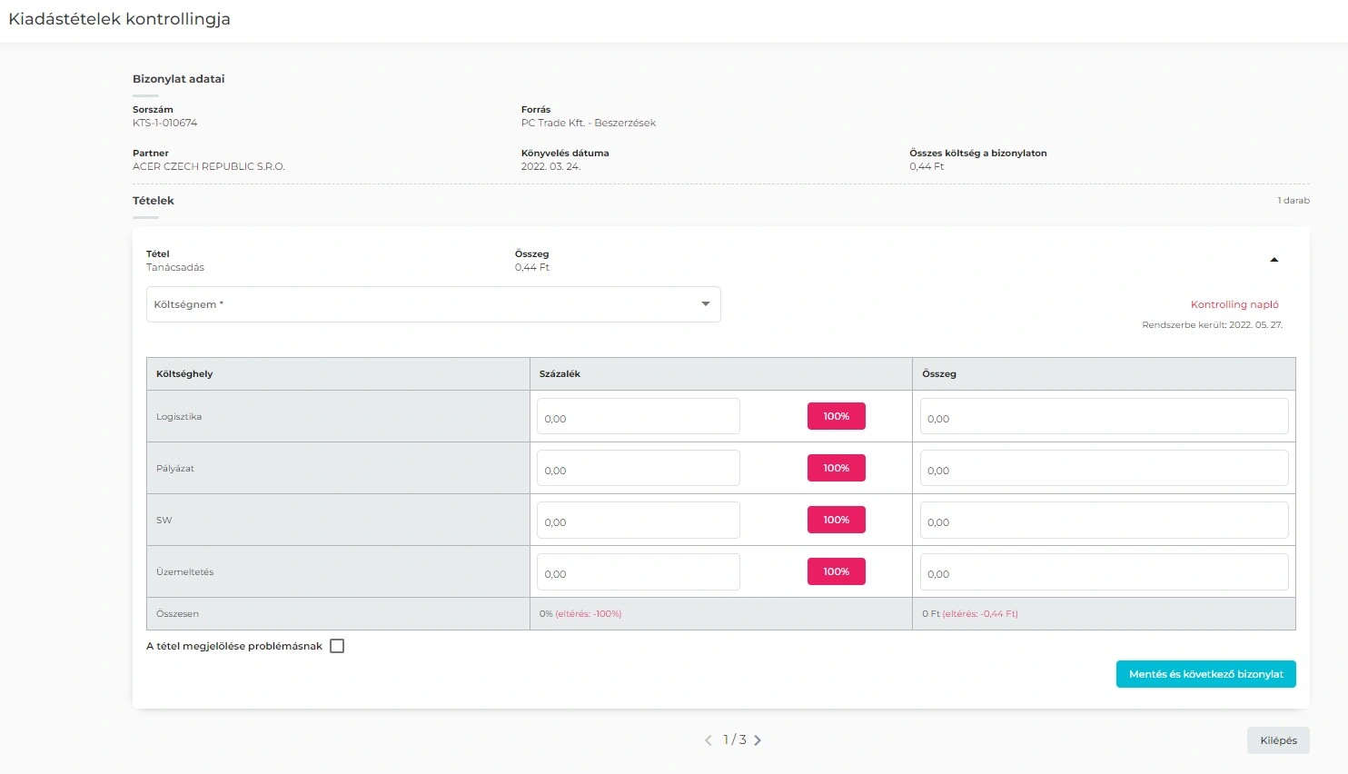Click the Logisztika amount input field
The image size is (1348, 774).
click(1104, 417)
